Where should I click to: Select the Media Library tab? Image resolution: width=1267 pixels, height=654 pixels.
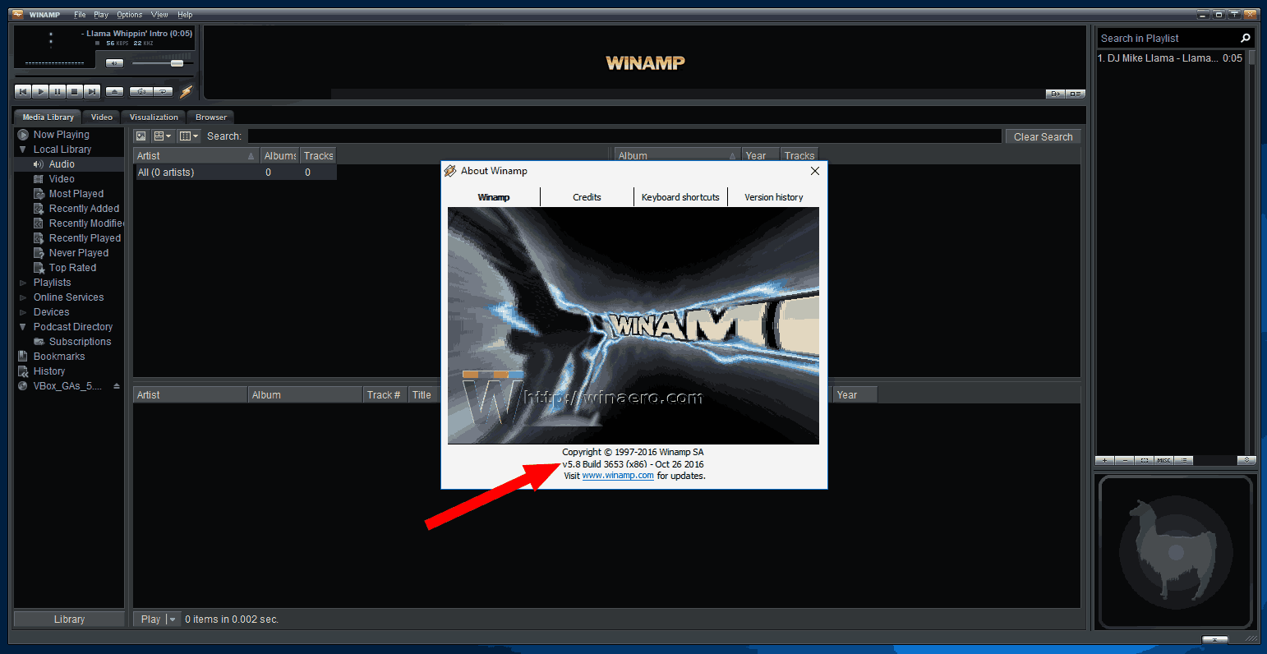(x=48, y=117)
